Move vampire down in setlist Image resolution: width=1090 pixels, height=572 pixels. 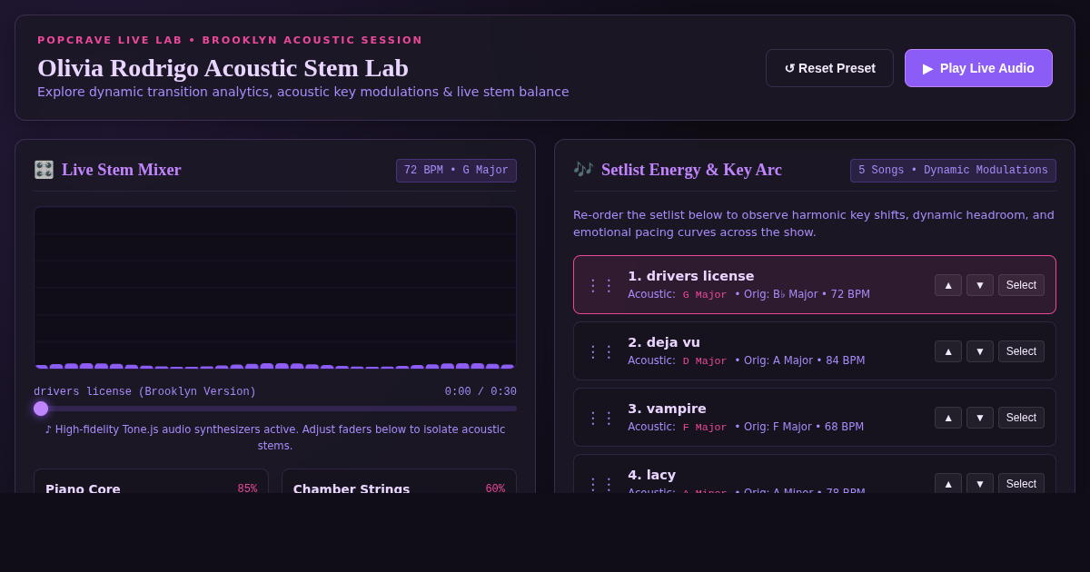click(x=980, y=418)
